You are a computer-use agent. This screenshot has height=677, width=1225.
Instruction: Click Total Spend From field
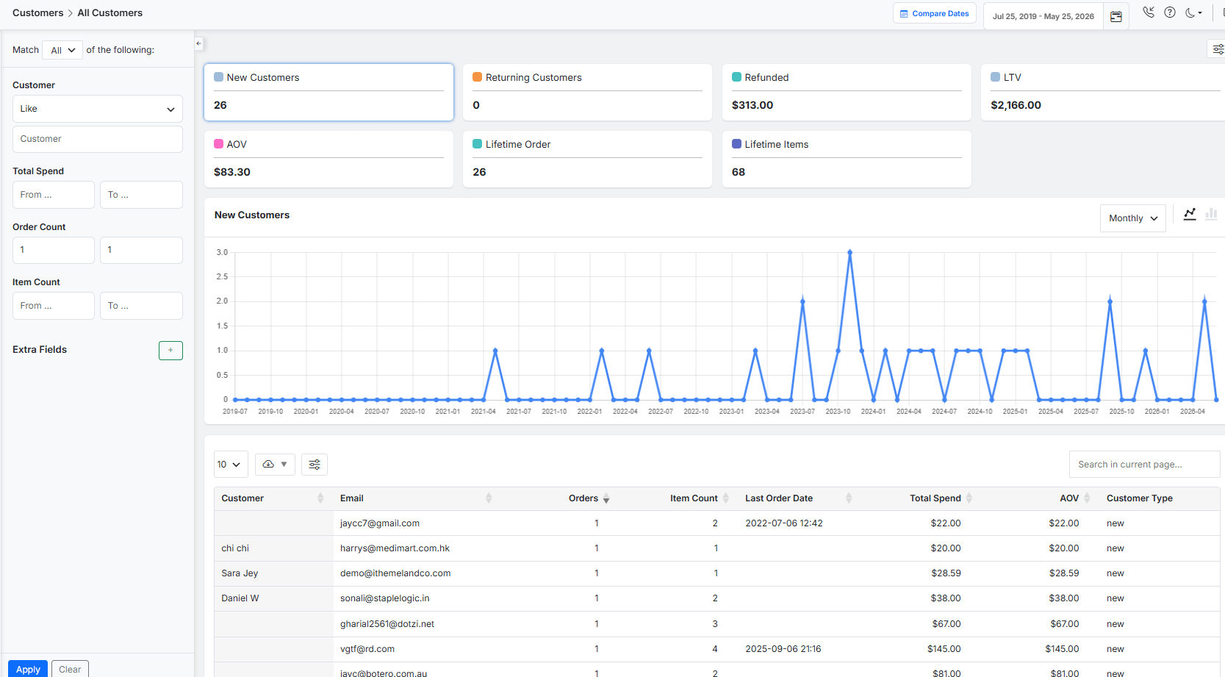(x=54, y=195)
